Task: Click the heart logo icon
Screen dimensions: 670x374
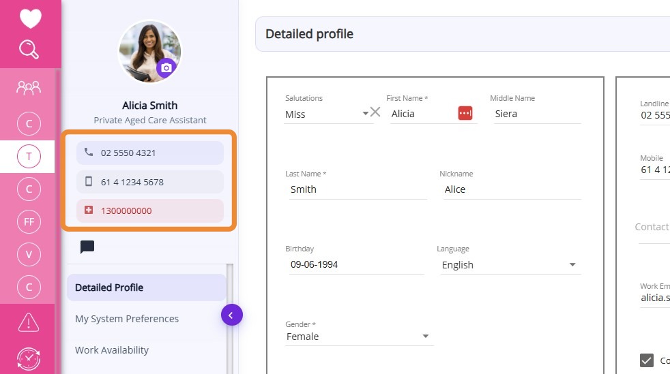Action: point(31,18)
